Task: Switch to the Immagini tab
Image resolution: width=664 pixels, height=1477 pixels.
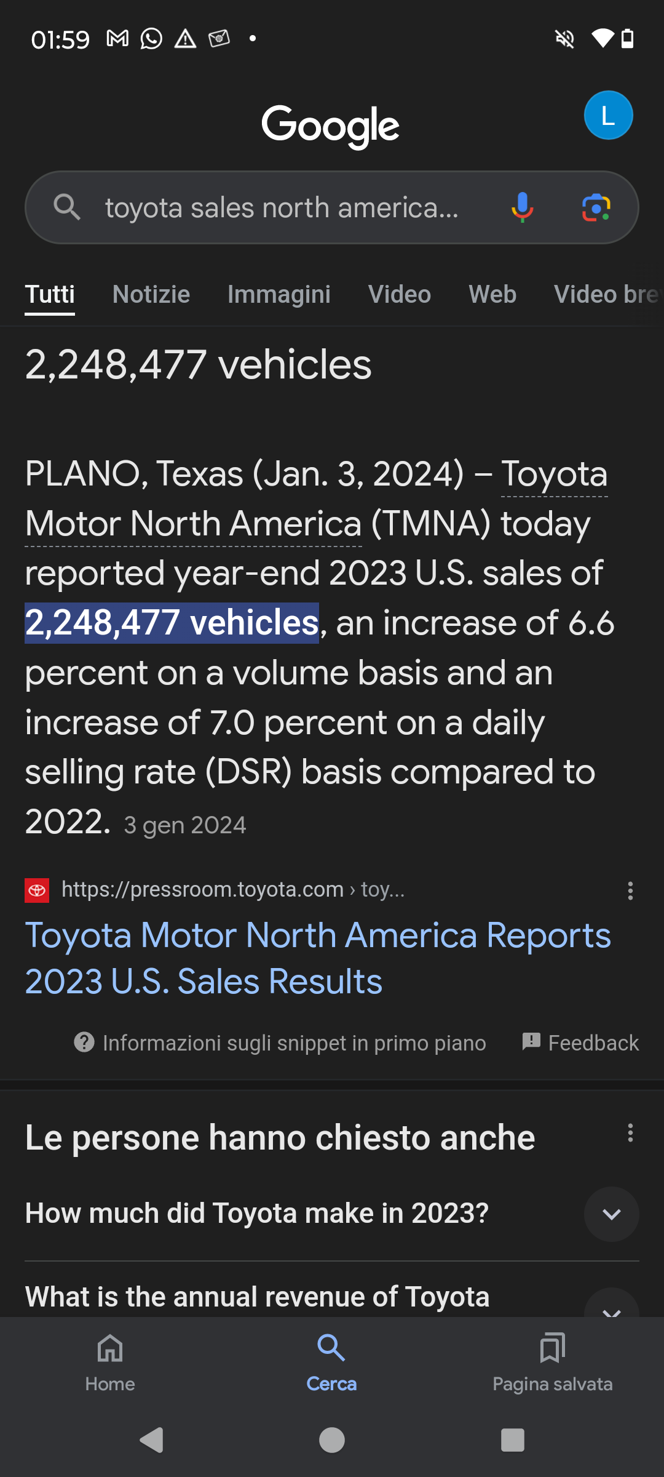Action: pos(279,294)
